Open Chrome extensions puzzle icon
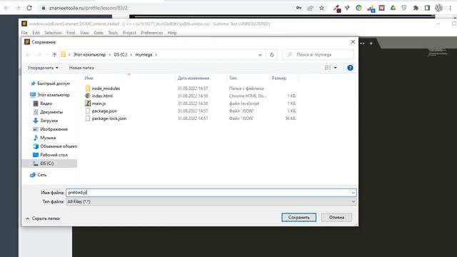The height and width of the screenshot is (257, 457). tap(416, 8)
